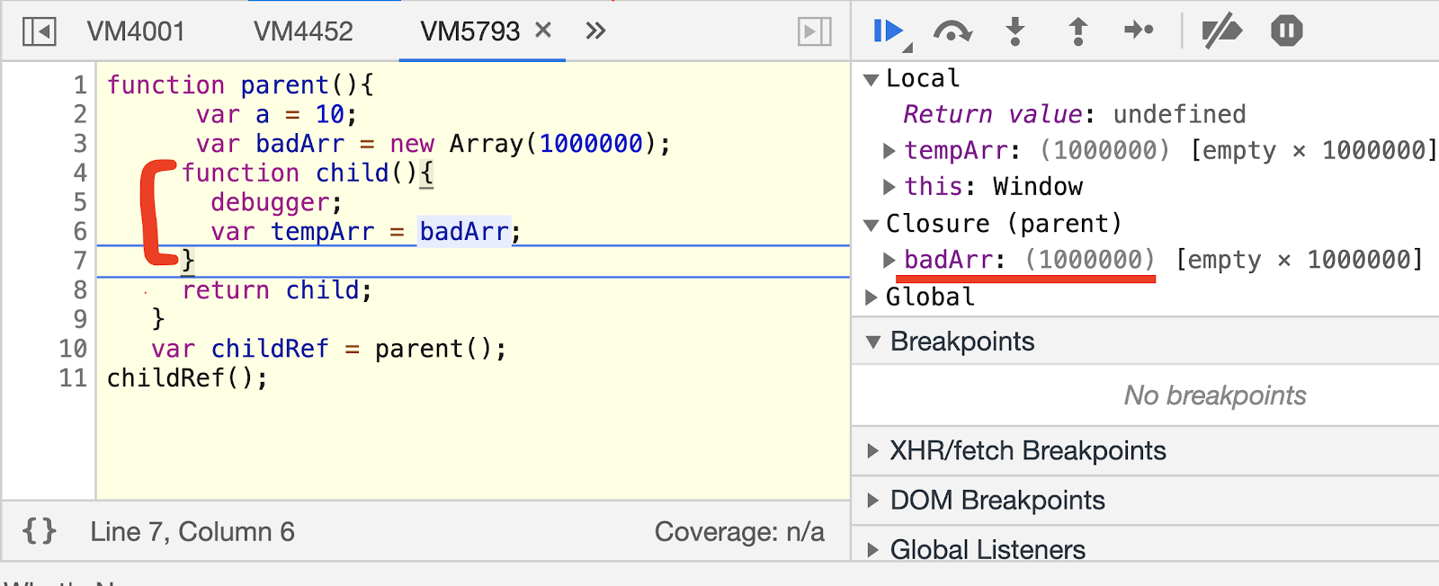1439x586 pixels.
Task: Step into next function call
Action: [1015, 31]
